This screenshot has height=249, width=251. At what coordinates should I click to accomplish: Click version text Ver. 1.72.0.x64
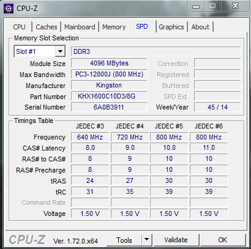coord(75,241)
